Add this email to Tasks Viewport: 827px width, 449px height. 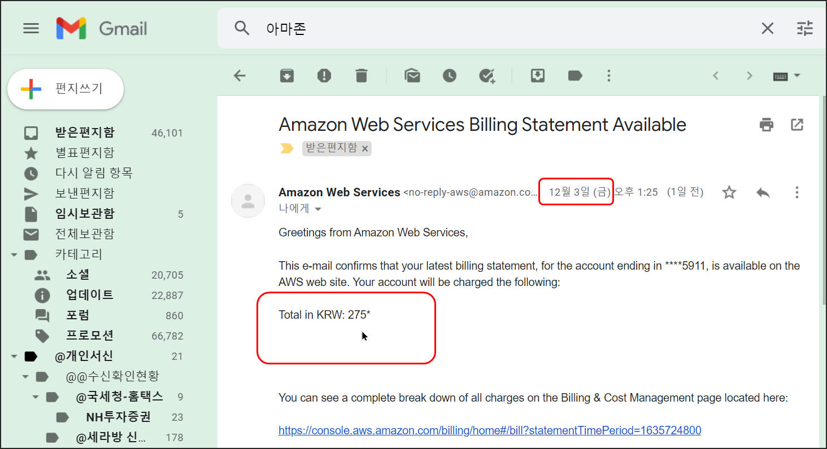click(x=487, y=76)
